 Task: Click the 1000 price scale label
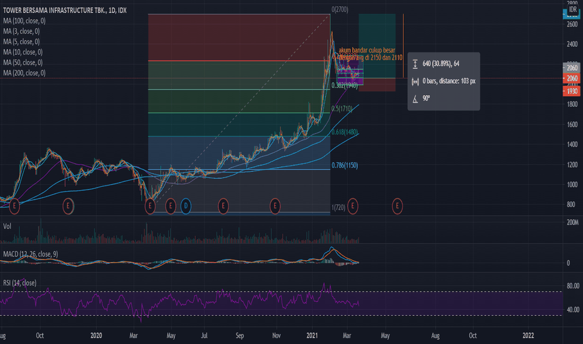[572, 185]
